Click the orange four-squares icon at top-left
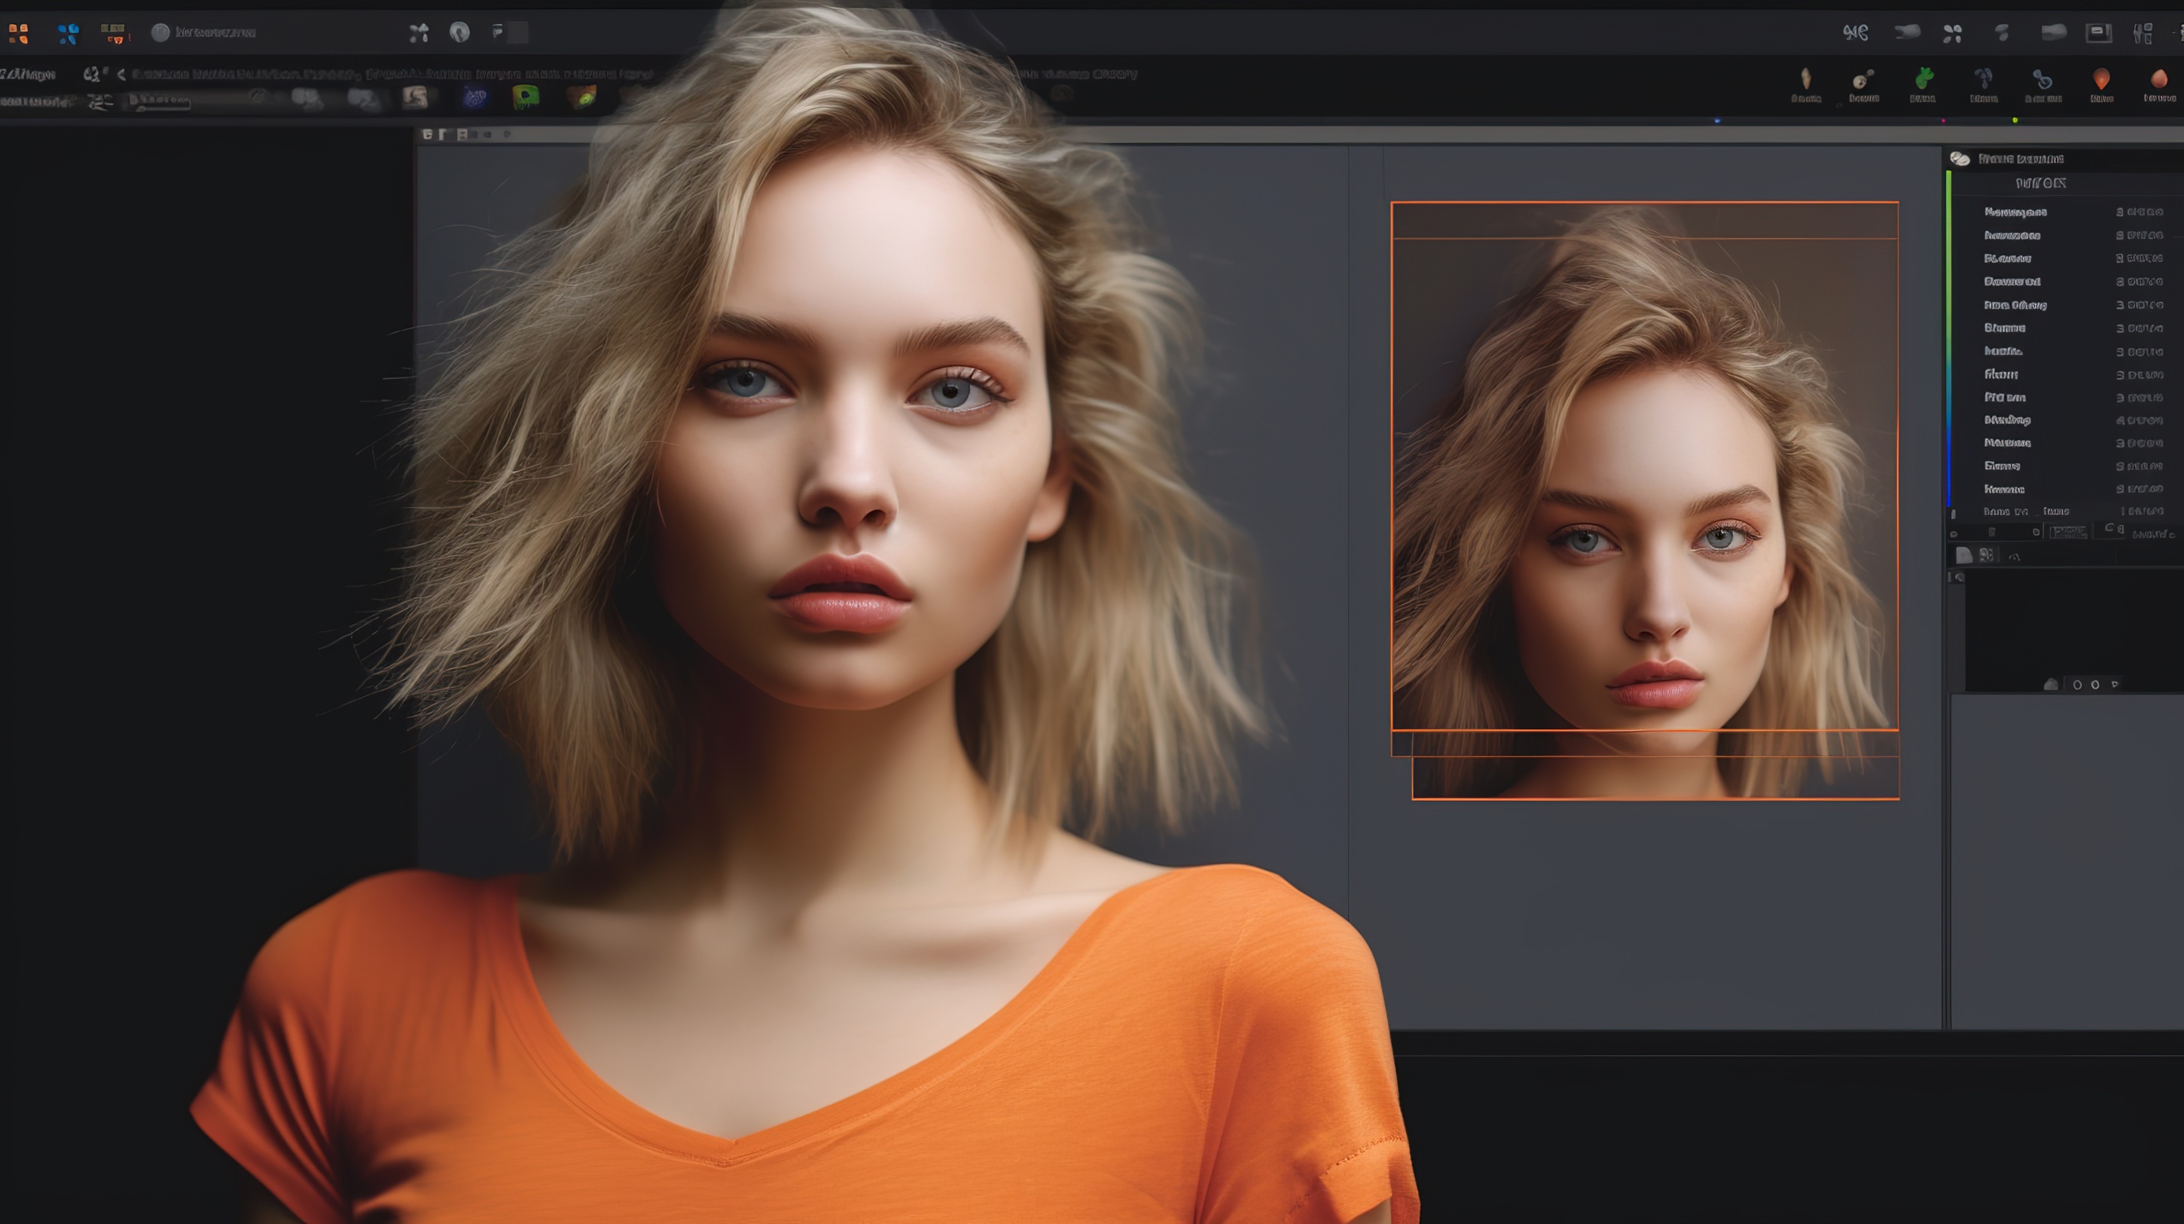 coord(19,33)
